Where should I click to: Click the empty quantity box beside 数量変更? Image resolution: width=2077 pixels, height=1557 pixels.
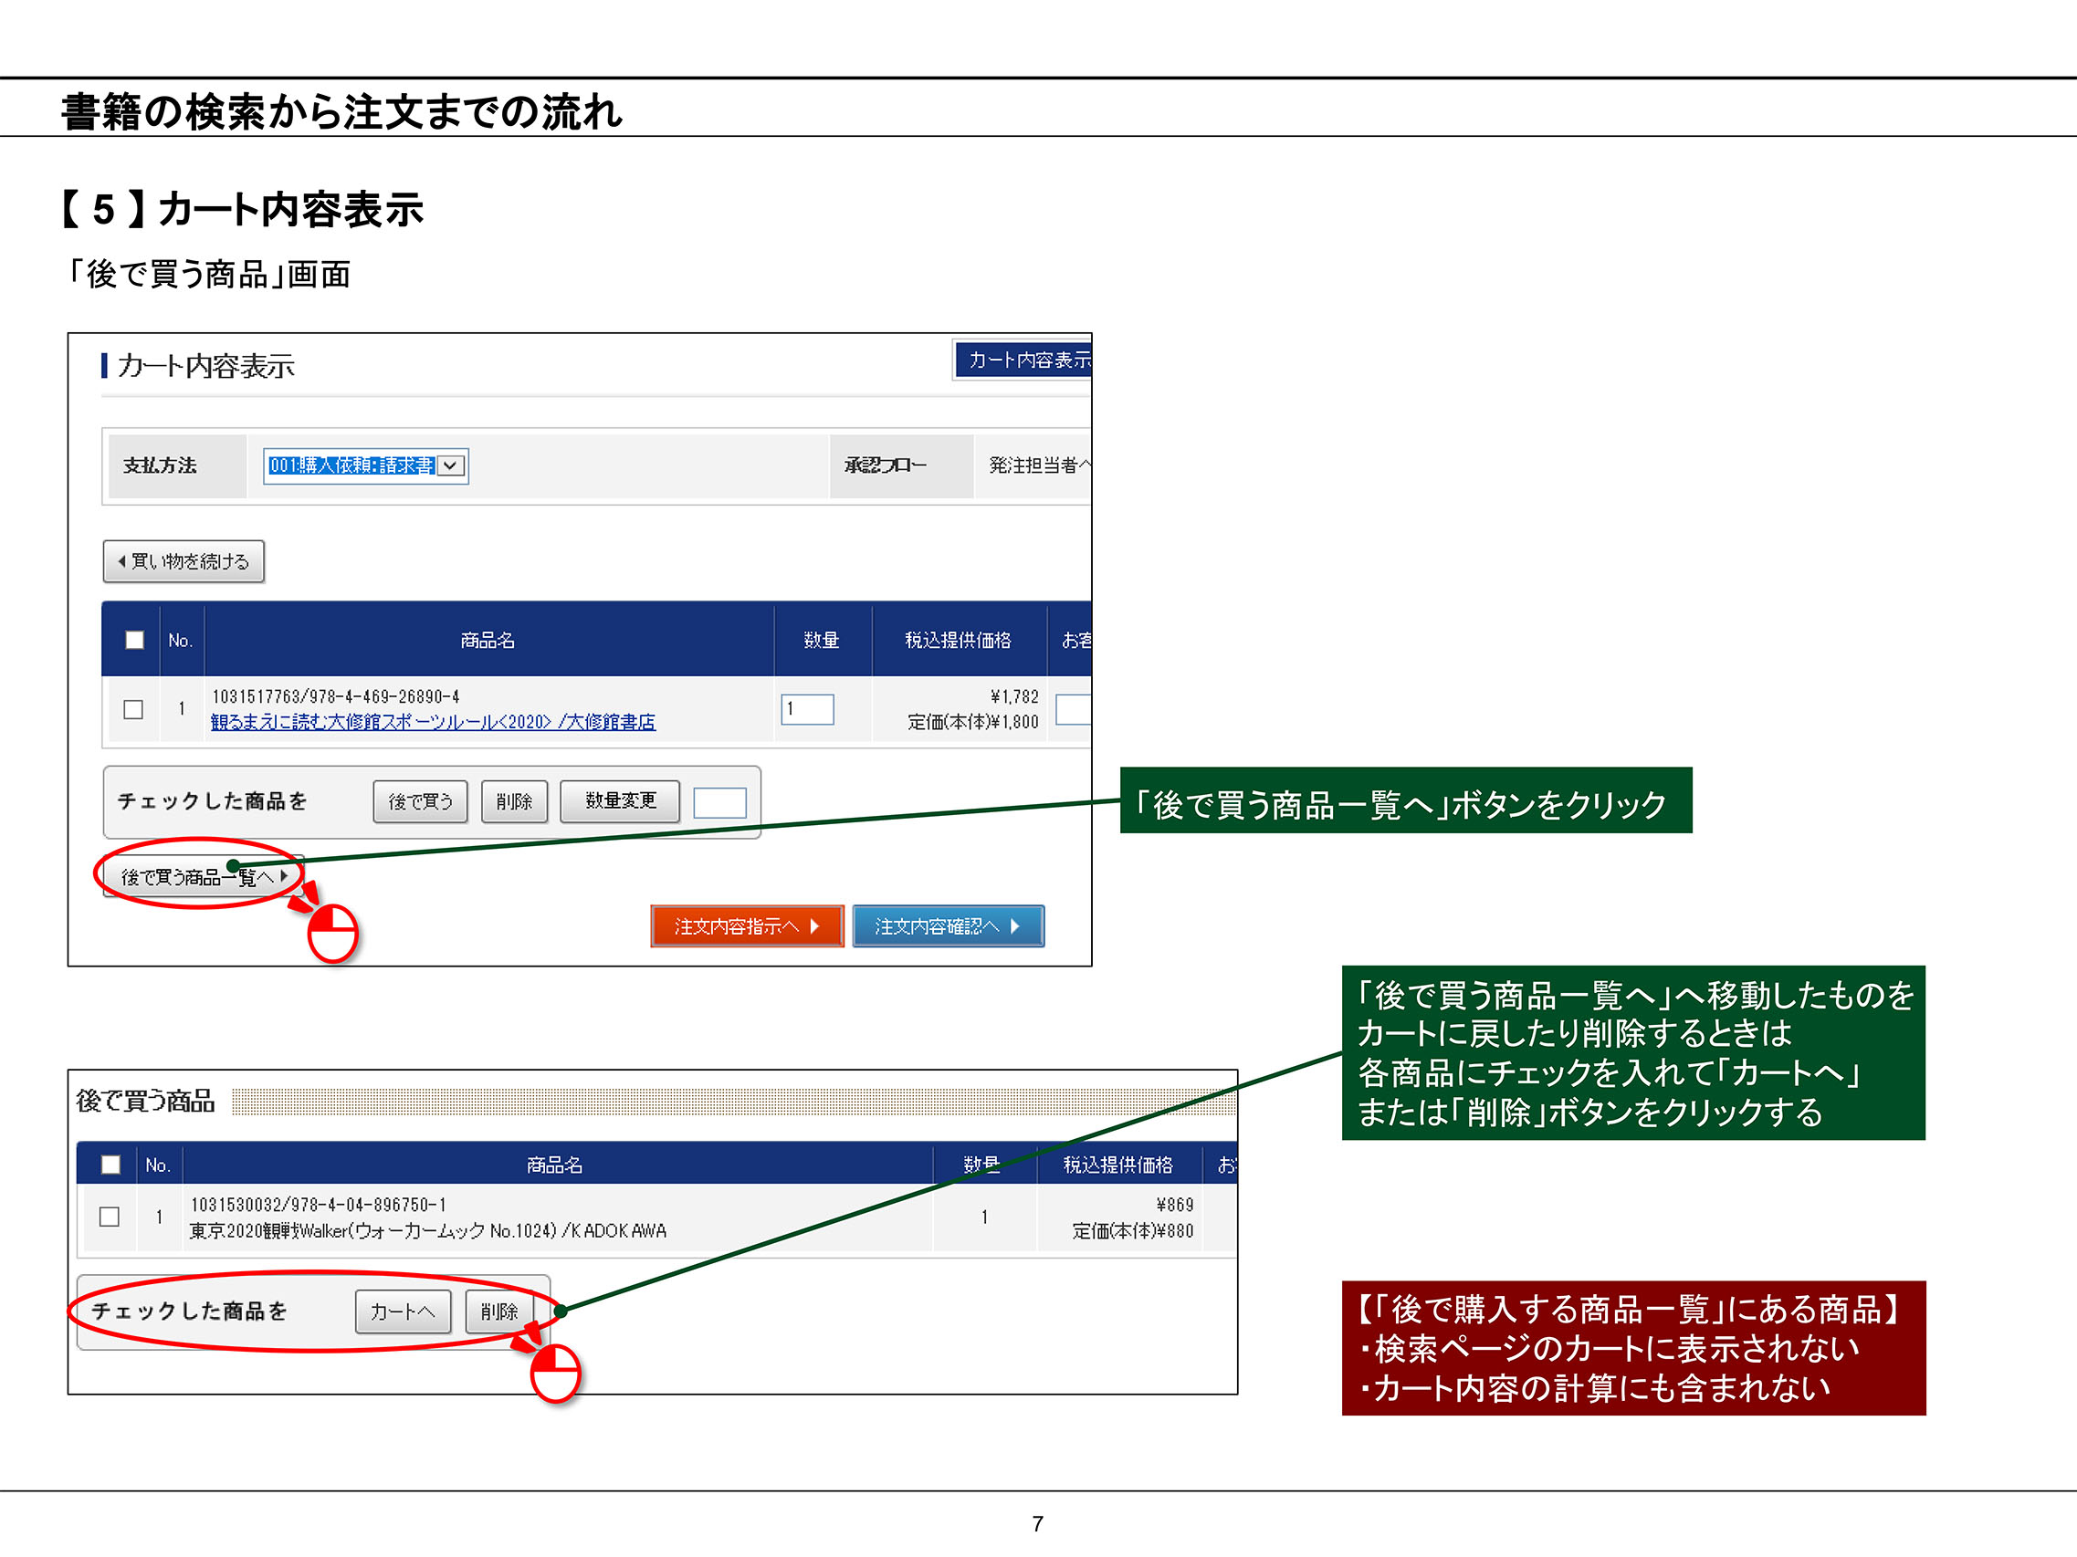[x=719, y=802]
